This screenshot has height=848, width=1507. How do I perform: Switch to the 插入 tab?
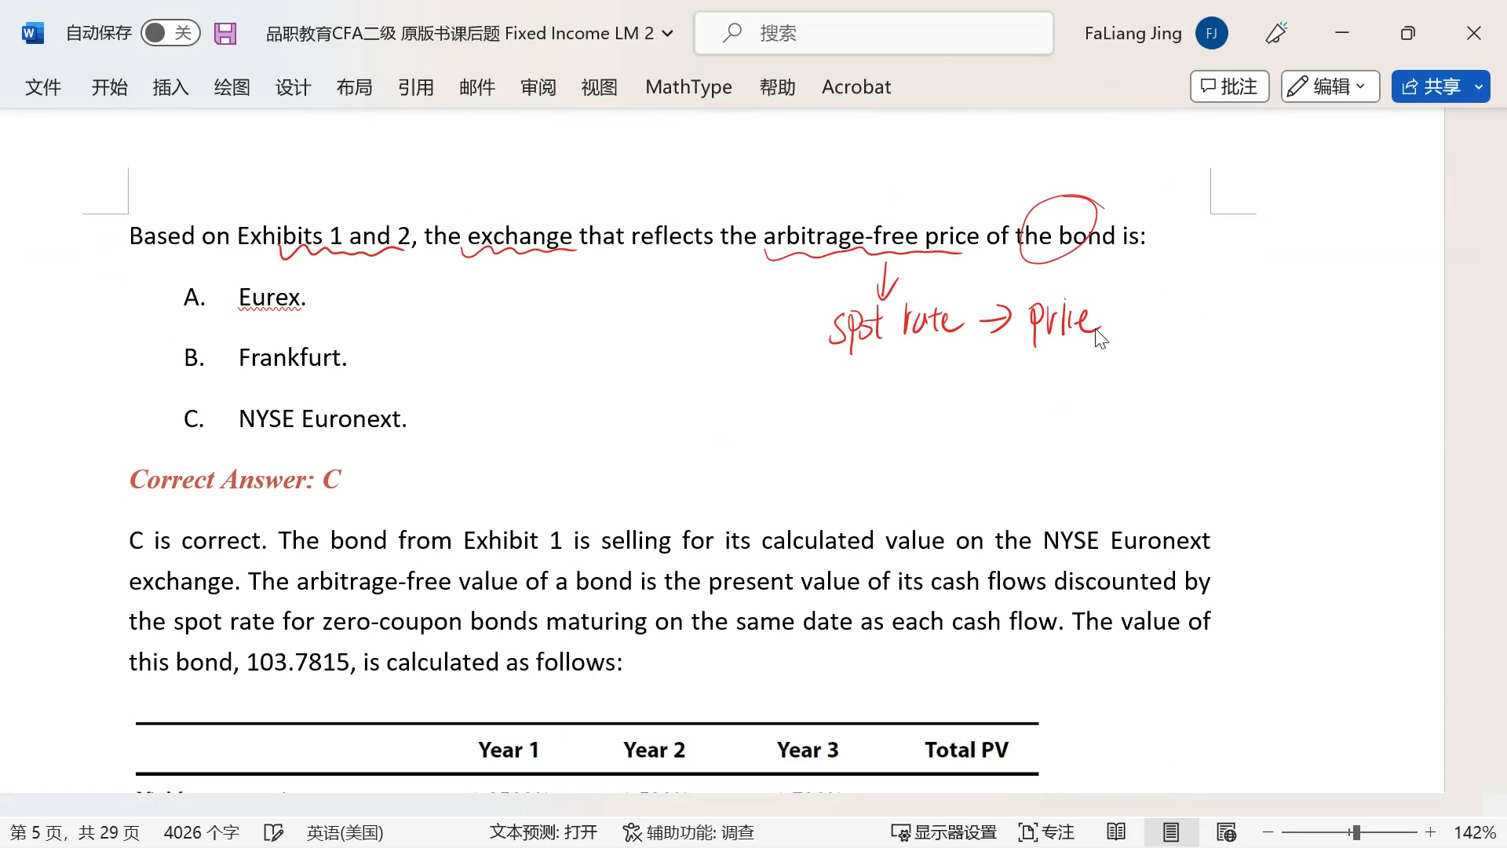pos(170,87)
